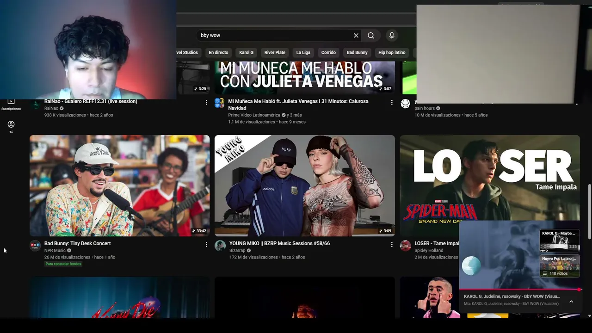The width and height of the screenshot is (592, 333).
Task: Clear the search text with the X icon
Action: point(356,36)
